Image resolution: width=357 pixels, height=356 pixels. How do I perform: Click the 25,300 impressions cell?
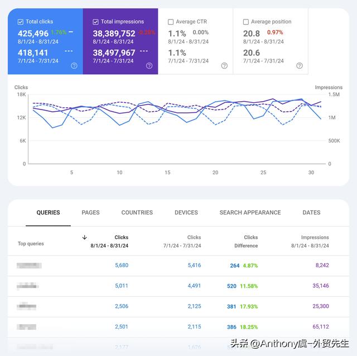point(321,306)
